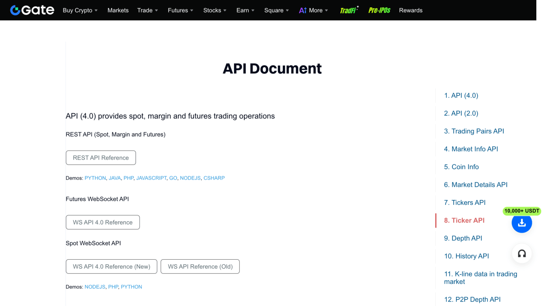Expand the Futures menu dropdown
The image size is (544, 306).
[x=180, y=10]
